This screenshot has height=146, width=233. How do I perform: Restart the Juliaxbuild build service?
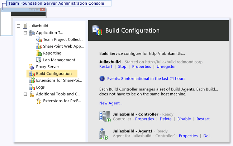pos(106,67)
